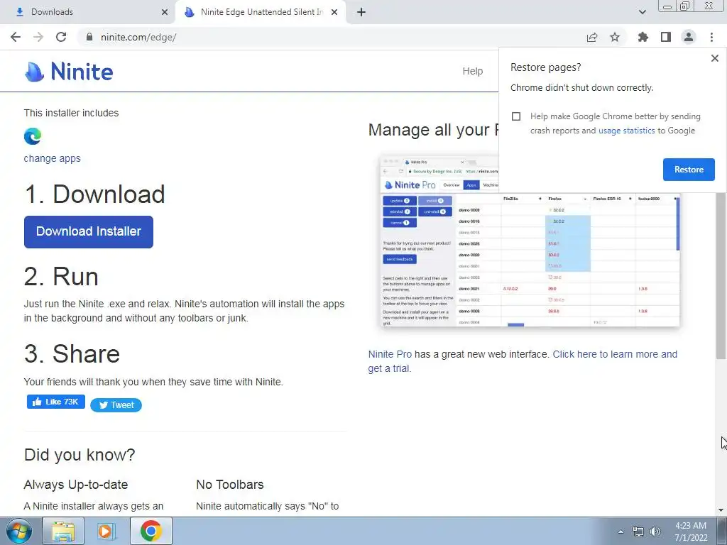Open Chrome's three-dot menu
This screenshot has width=727, height=545.
[x=711, y=37]
